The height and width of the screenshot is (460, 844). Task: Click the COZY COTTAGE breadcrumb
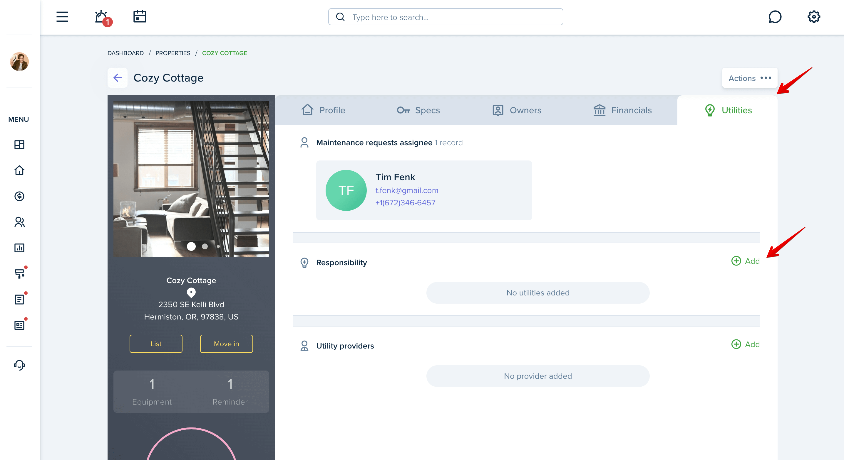[225, 53]
